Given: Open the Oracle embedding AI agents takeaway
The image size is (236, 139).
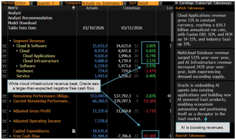Looking at the screenshot, I should click(x=205, y=102).
